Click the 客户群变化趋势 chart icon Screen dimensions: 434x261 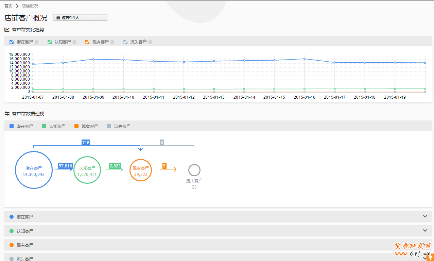pos(7,30)
